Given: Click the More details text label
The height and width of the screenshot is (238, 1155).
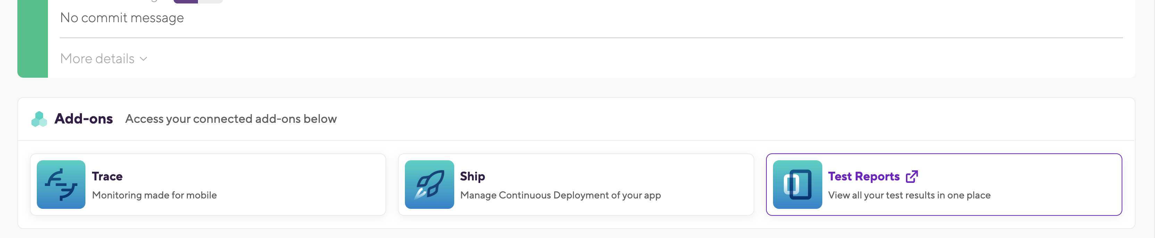Looking at the screenshot, I should point(97,59).
